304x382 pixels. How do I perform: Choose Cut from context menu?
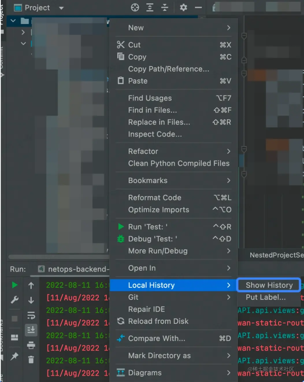tap(173, 45)
